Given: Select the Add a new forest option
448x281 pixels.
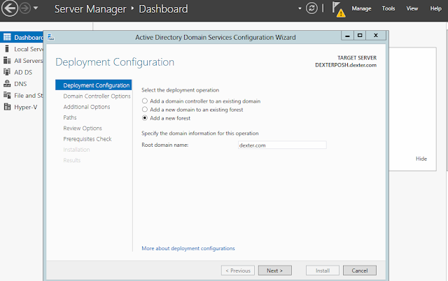Looking at the screenshot, I should click(166, 118).
